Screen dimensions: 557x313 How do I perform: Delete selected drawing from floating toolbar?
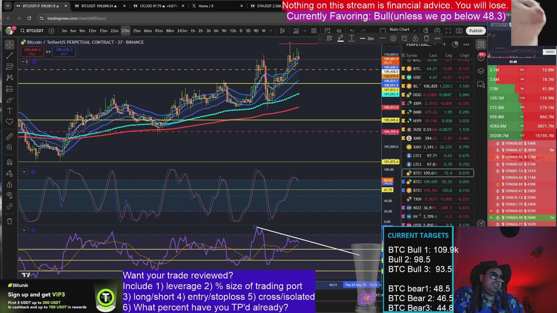point(426,38)
